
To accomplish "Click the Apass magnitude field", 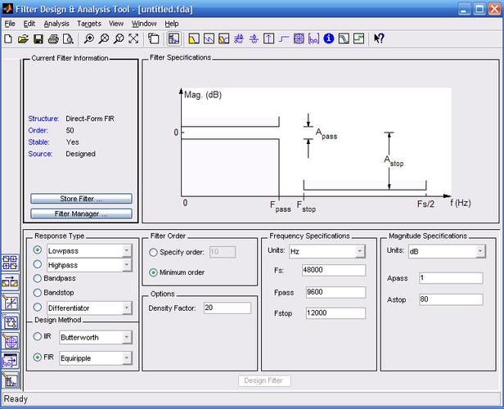I will tap(451, 278).
